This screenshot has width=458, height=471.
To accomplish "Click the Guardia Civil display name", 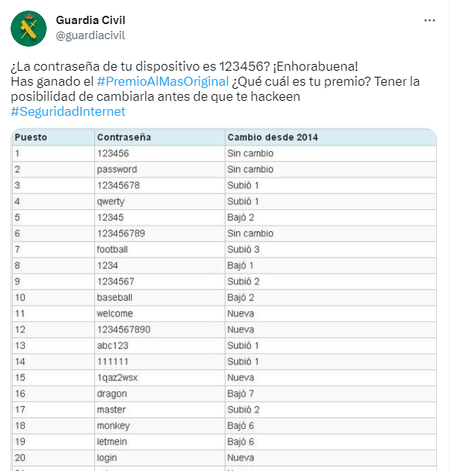I will 90,20.
